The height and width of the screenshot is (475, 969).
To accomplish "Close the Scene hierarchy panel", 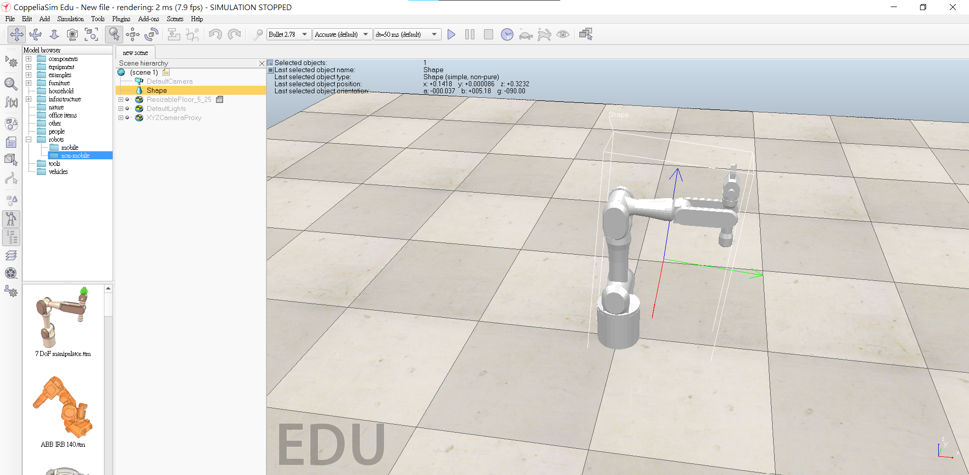I will [261, 64].
